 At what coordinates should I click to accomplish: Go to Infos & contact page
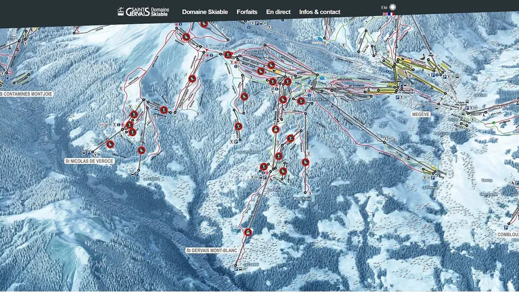point(320,12)
